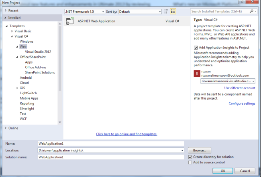Select the Web template category
Screen dimensions: 261x177
[x=23, y=47]
